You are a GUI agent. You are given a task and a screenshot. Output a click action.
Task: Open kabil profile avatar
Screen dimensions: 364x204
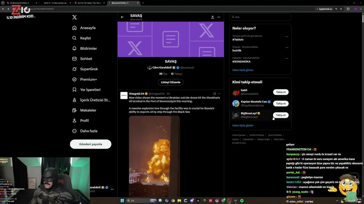coord(236,92)
